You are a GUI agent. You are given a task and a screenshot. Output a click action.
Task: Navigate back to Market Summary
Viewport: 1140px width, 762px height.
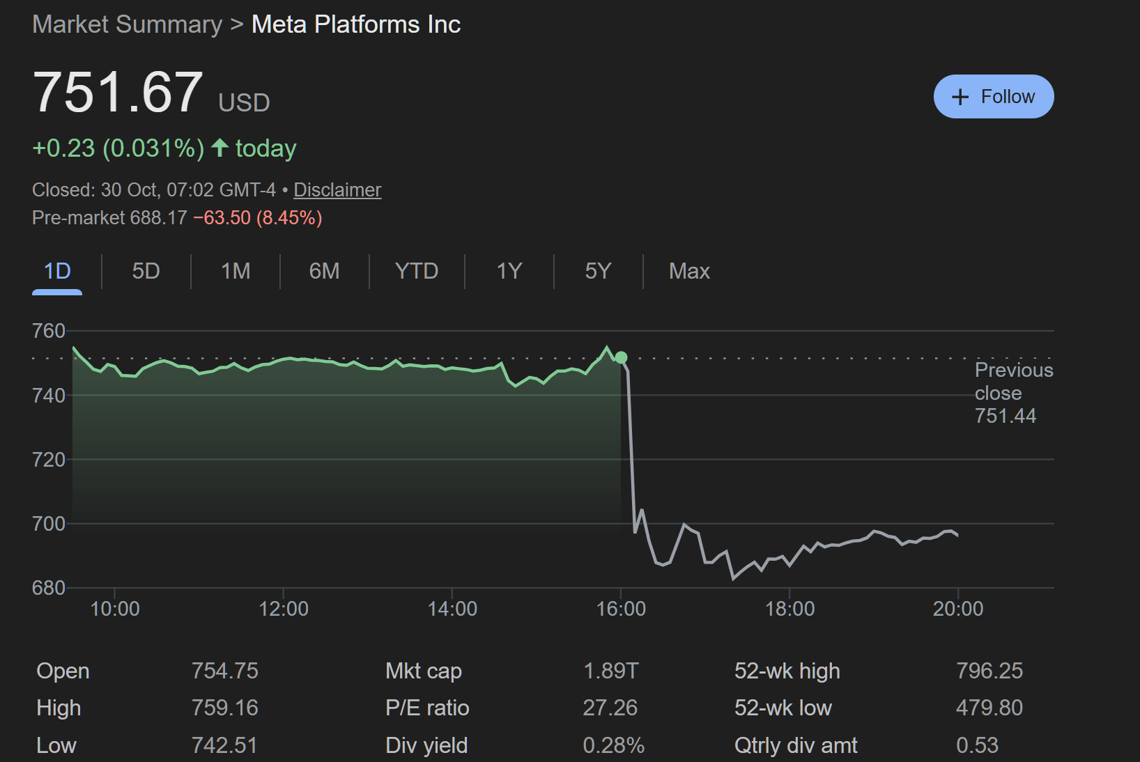[126, 23]
